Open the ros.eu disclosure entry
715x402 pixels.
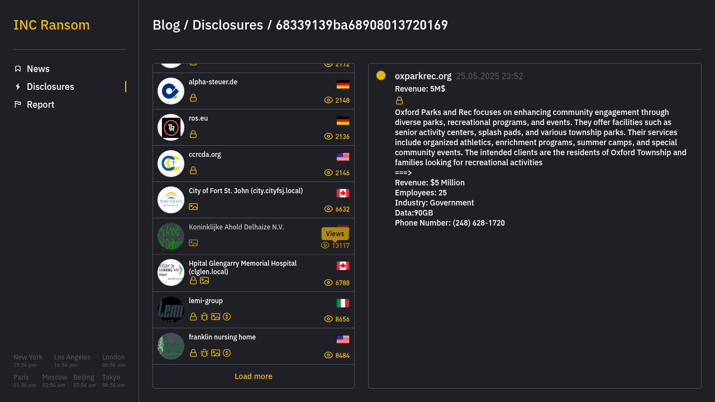click(x=254, y=127)
